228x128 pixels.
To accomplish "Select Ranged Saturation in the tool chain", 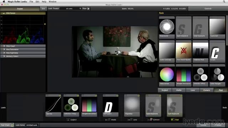I will point(89,106).
